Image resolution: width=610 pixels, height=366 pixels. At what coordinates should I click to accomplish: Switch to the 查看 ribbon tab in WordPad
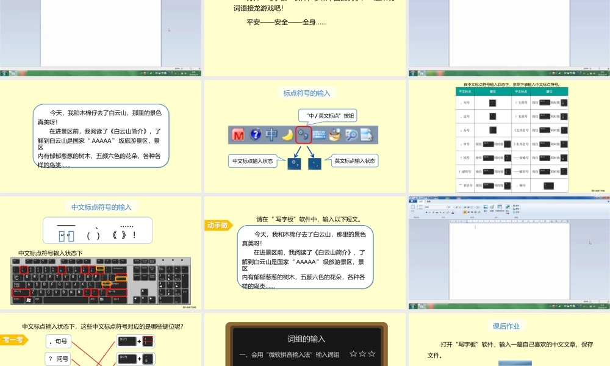(x=428, y=201)
